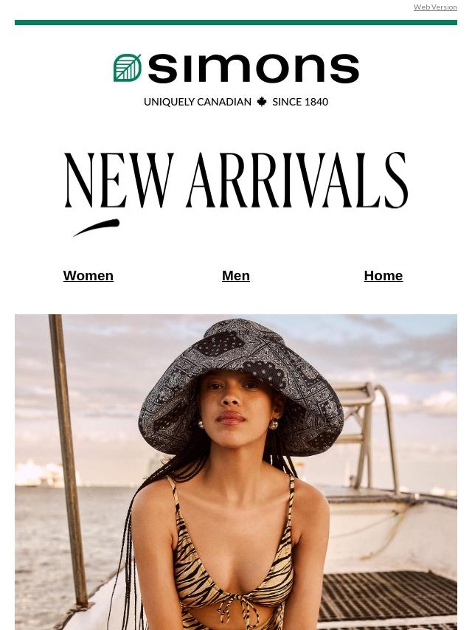The width and height of the screenshot is (472, 630).
Task: Click the Uniquely Canadian tagline text
Action: pyautogui.click(x=197, y=102)
